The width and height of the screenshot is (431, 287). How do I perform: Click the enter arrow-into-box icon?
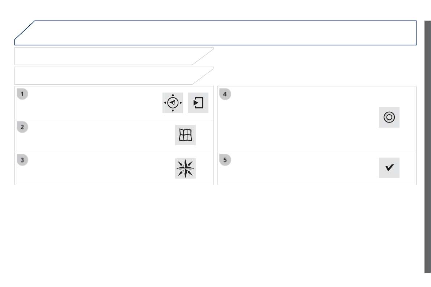(198, 103)
